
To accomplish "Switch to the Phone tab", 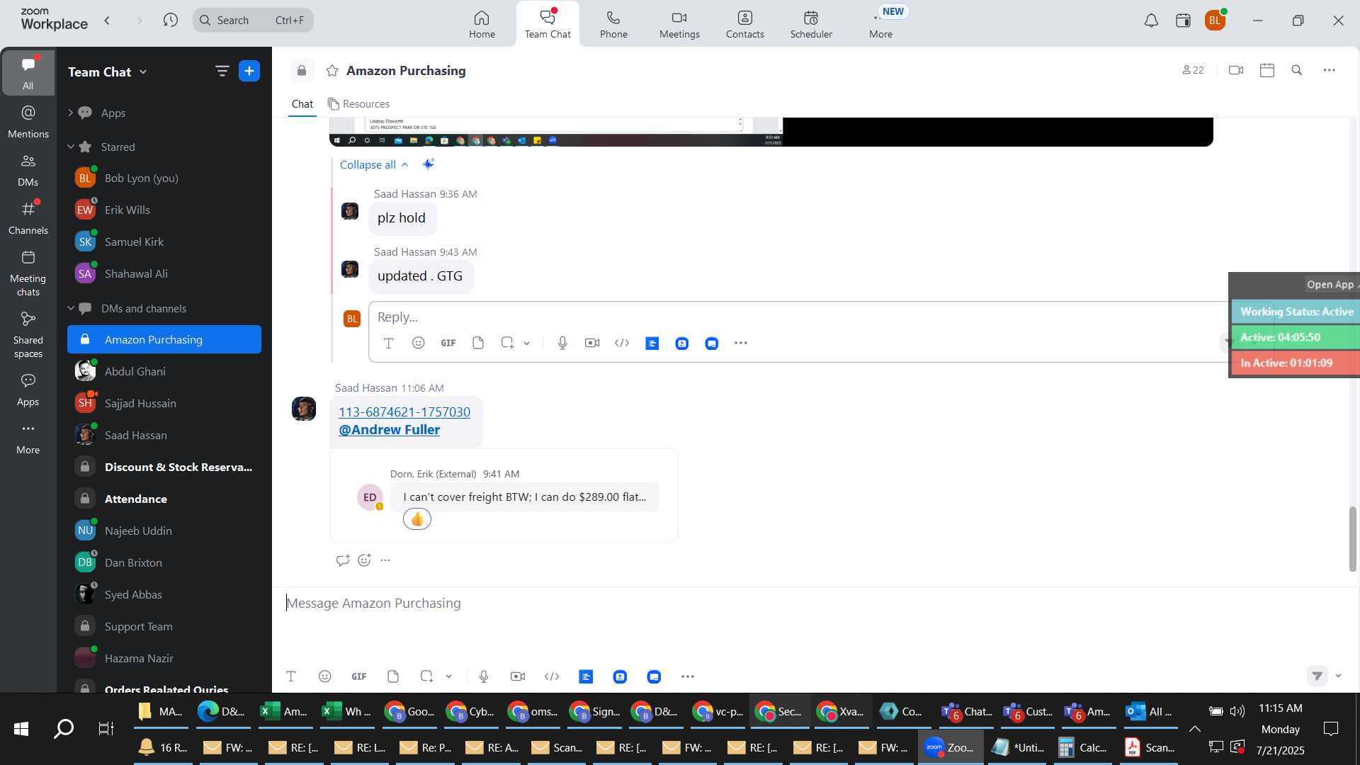I will 613,24.
